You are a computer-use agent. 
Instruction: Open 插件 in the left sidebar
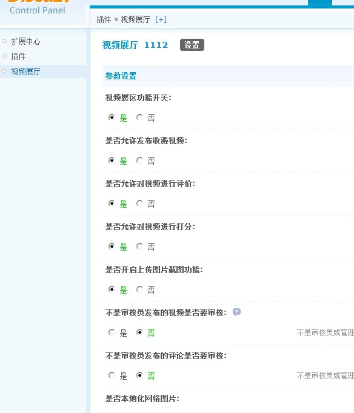click(18, 56)
